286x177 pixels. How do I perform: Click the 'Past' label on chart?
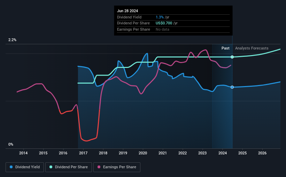[x=225, y=48]
